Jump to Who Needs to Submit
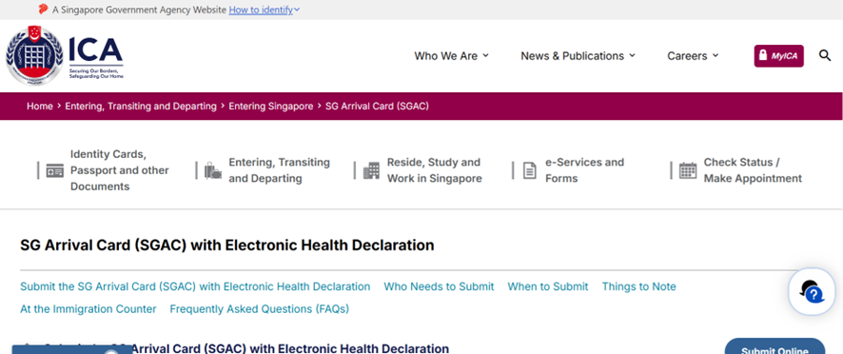 439,286
